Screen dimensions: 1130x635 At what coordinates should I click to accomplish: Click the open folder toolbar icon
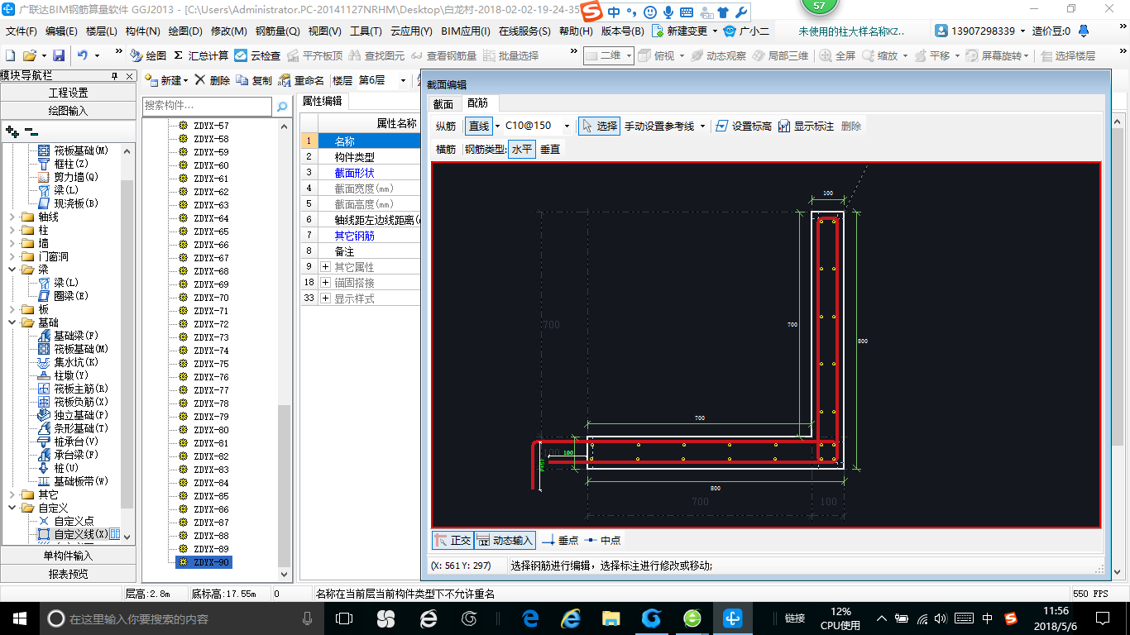29,55
